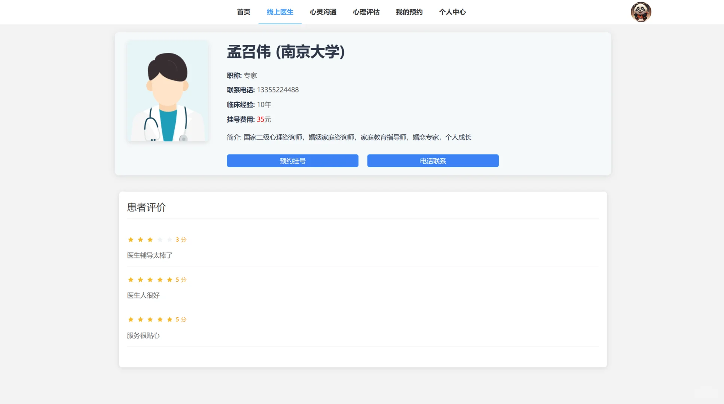The width and height of the screenshot is (724, 404).
Task: Expand the 患者评价 section header
Action: (x=147, y=207)
